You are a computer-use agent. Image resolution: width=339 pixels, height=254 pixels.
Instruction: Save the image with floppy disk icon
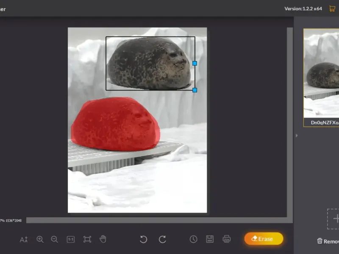pos(210,239)
